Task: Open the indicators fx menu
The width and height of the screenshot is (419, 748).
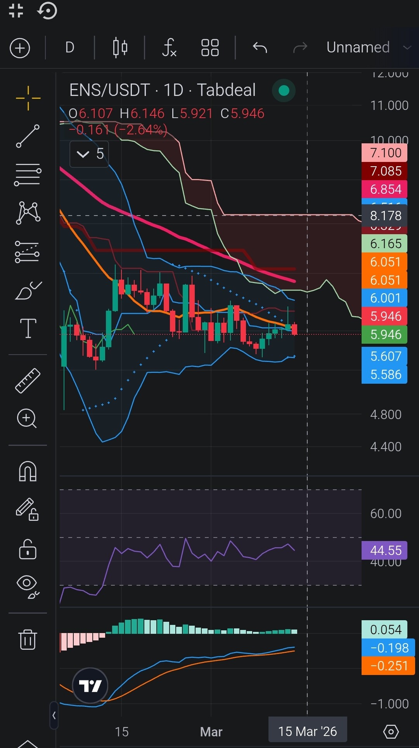Action: [169, 48]
